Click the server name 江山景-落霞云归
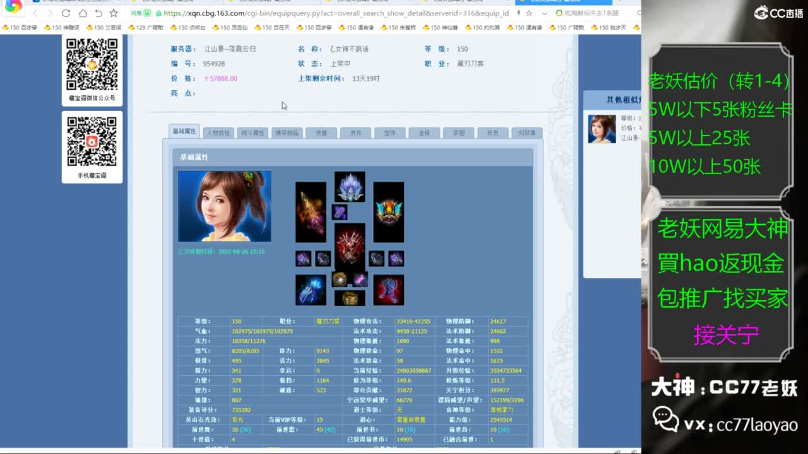 pyautogui.click(x=230, y=49)
